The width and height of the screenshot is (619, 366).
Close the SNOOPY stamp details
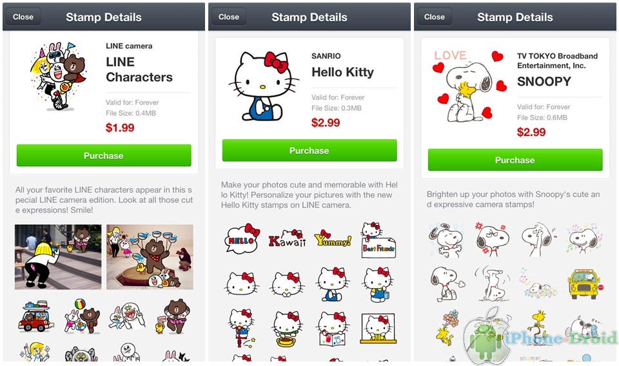[434, 17]
